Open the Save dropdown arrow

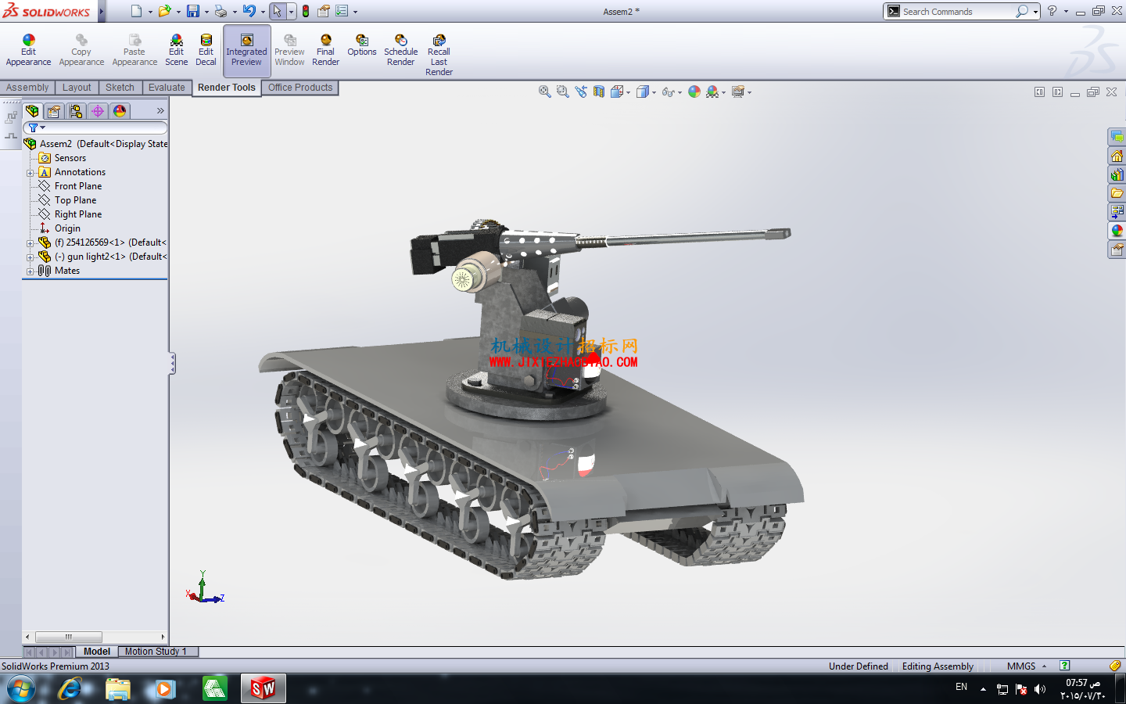tap(206, 12)
